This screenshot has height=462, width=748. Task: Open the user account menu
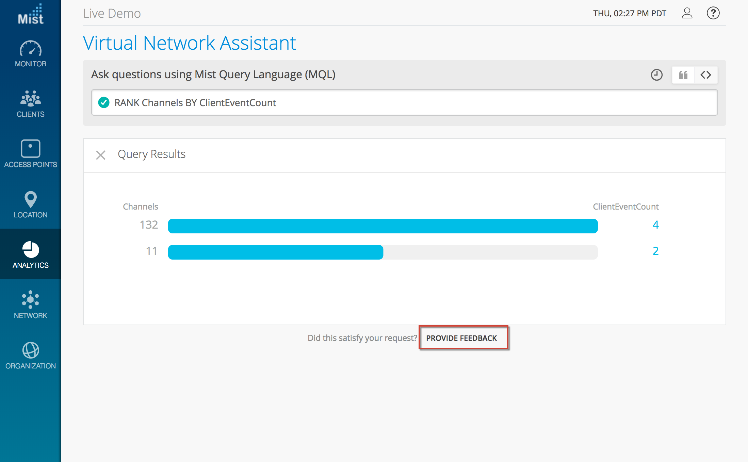687,13
